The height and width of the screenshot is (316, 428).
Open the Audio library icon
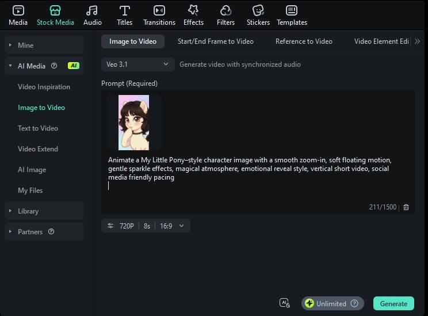[x=92, y=11]
